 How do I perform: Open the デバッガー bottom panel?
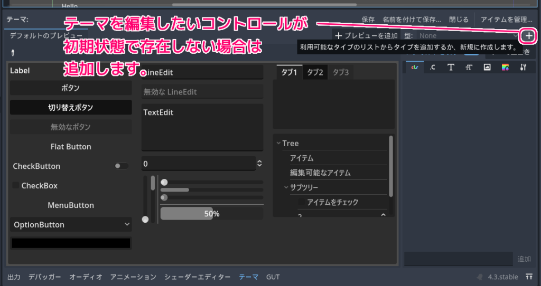(45, 277)
